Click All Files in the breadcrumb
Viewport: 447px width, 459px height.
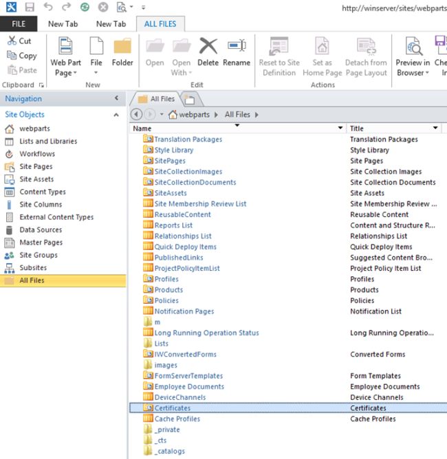(237, 115)
